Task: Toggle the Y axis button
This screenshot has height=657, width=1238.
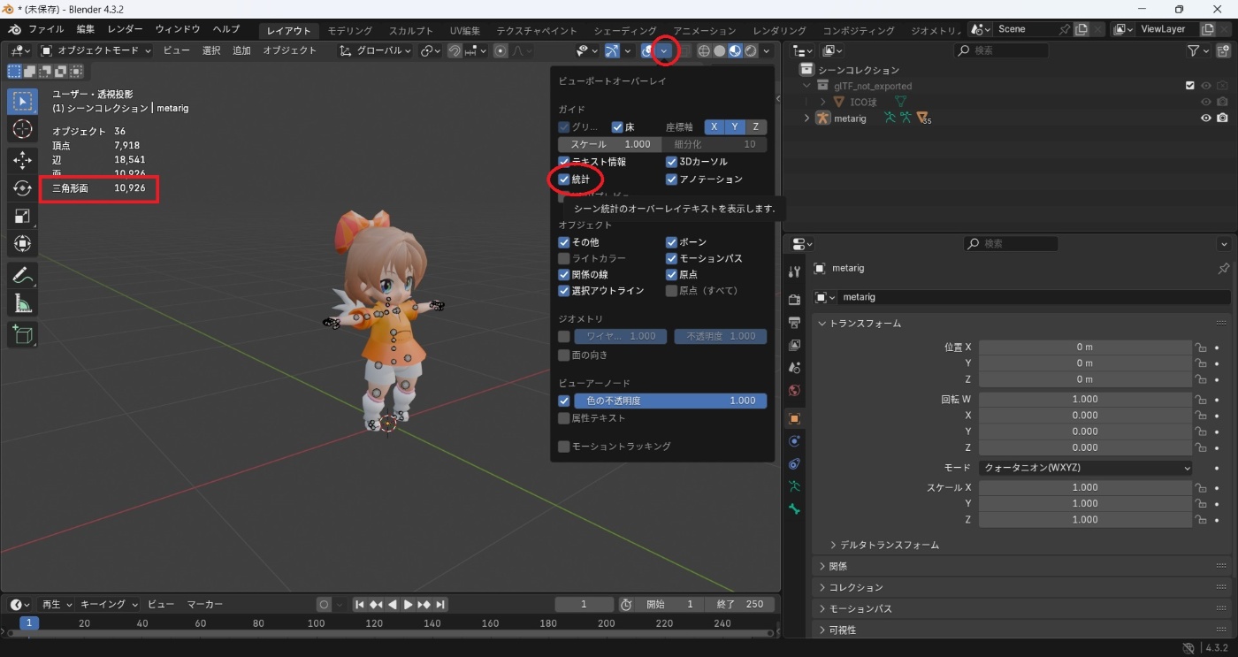Action: (735, 127)
